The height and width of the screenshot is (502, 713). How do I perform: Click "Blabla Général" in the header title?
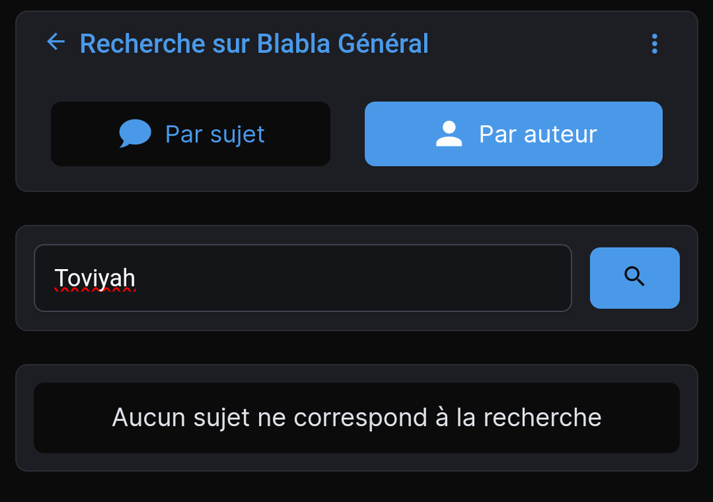[343, 44]
